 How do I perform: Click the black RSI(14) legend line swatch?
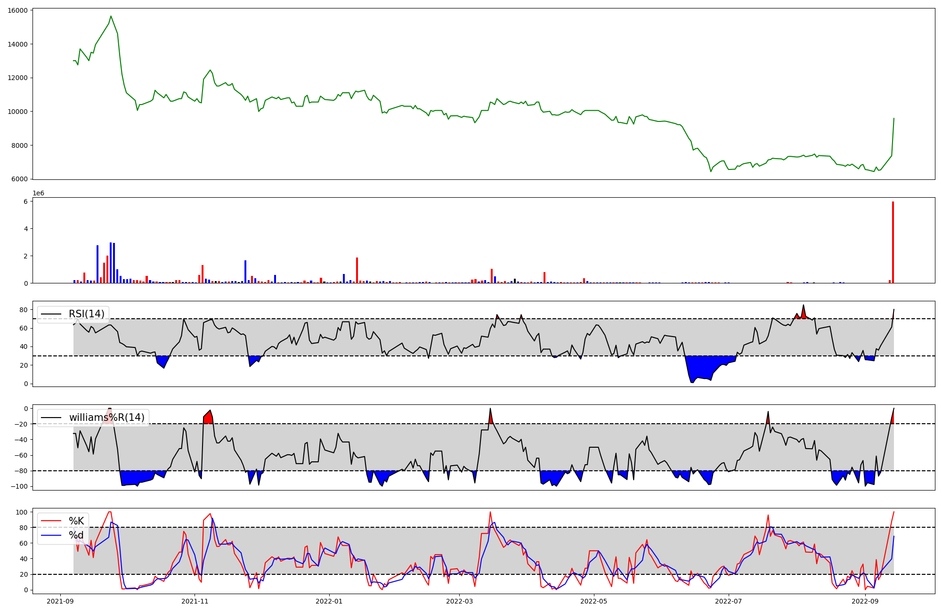[51, 314]
